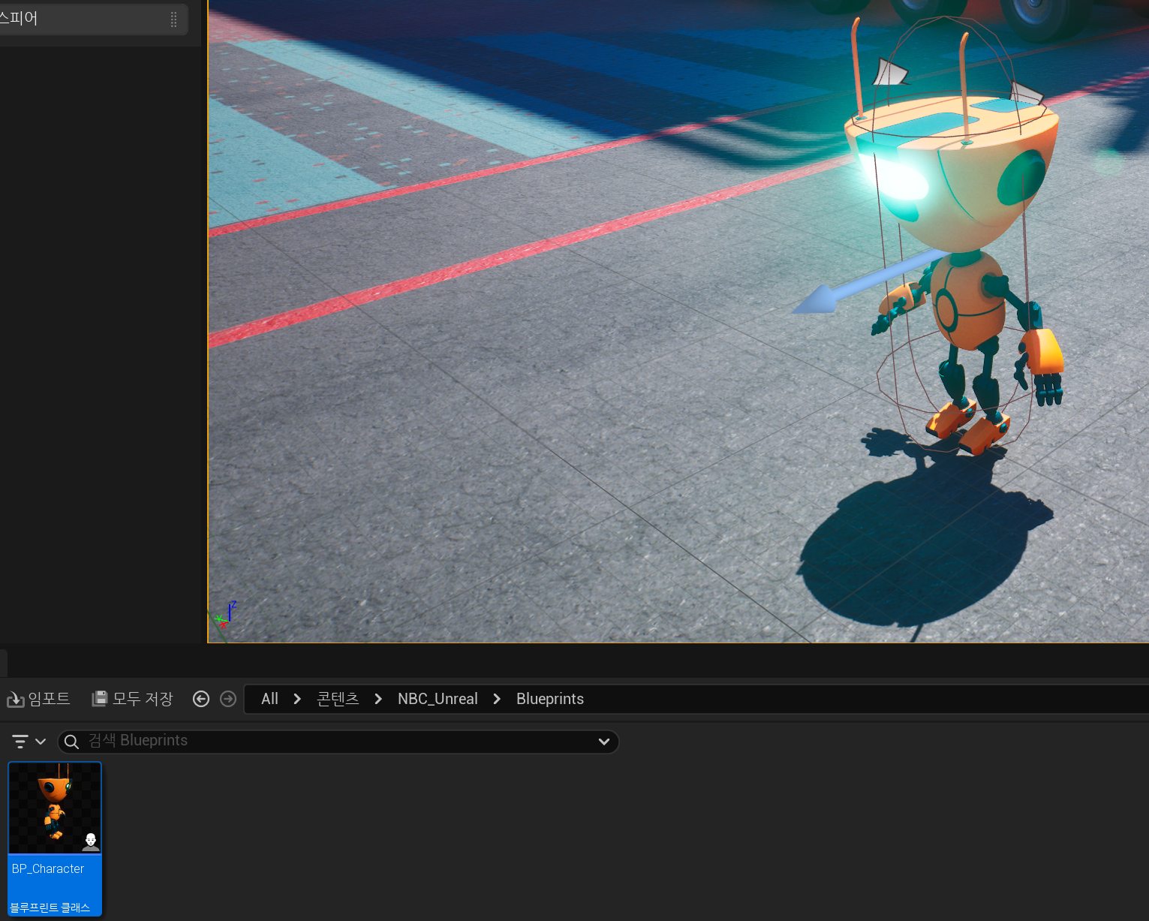Click the Import (임포트) button
This screenshot has height=921, width=1149.
click(39, 699)
